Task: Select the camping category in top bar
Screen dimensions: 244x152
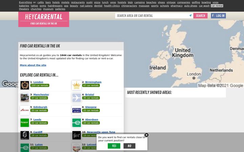Action: [x=139, y=2]
